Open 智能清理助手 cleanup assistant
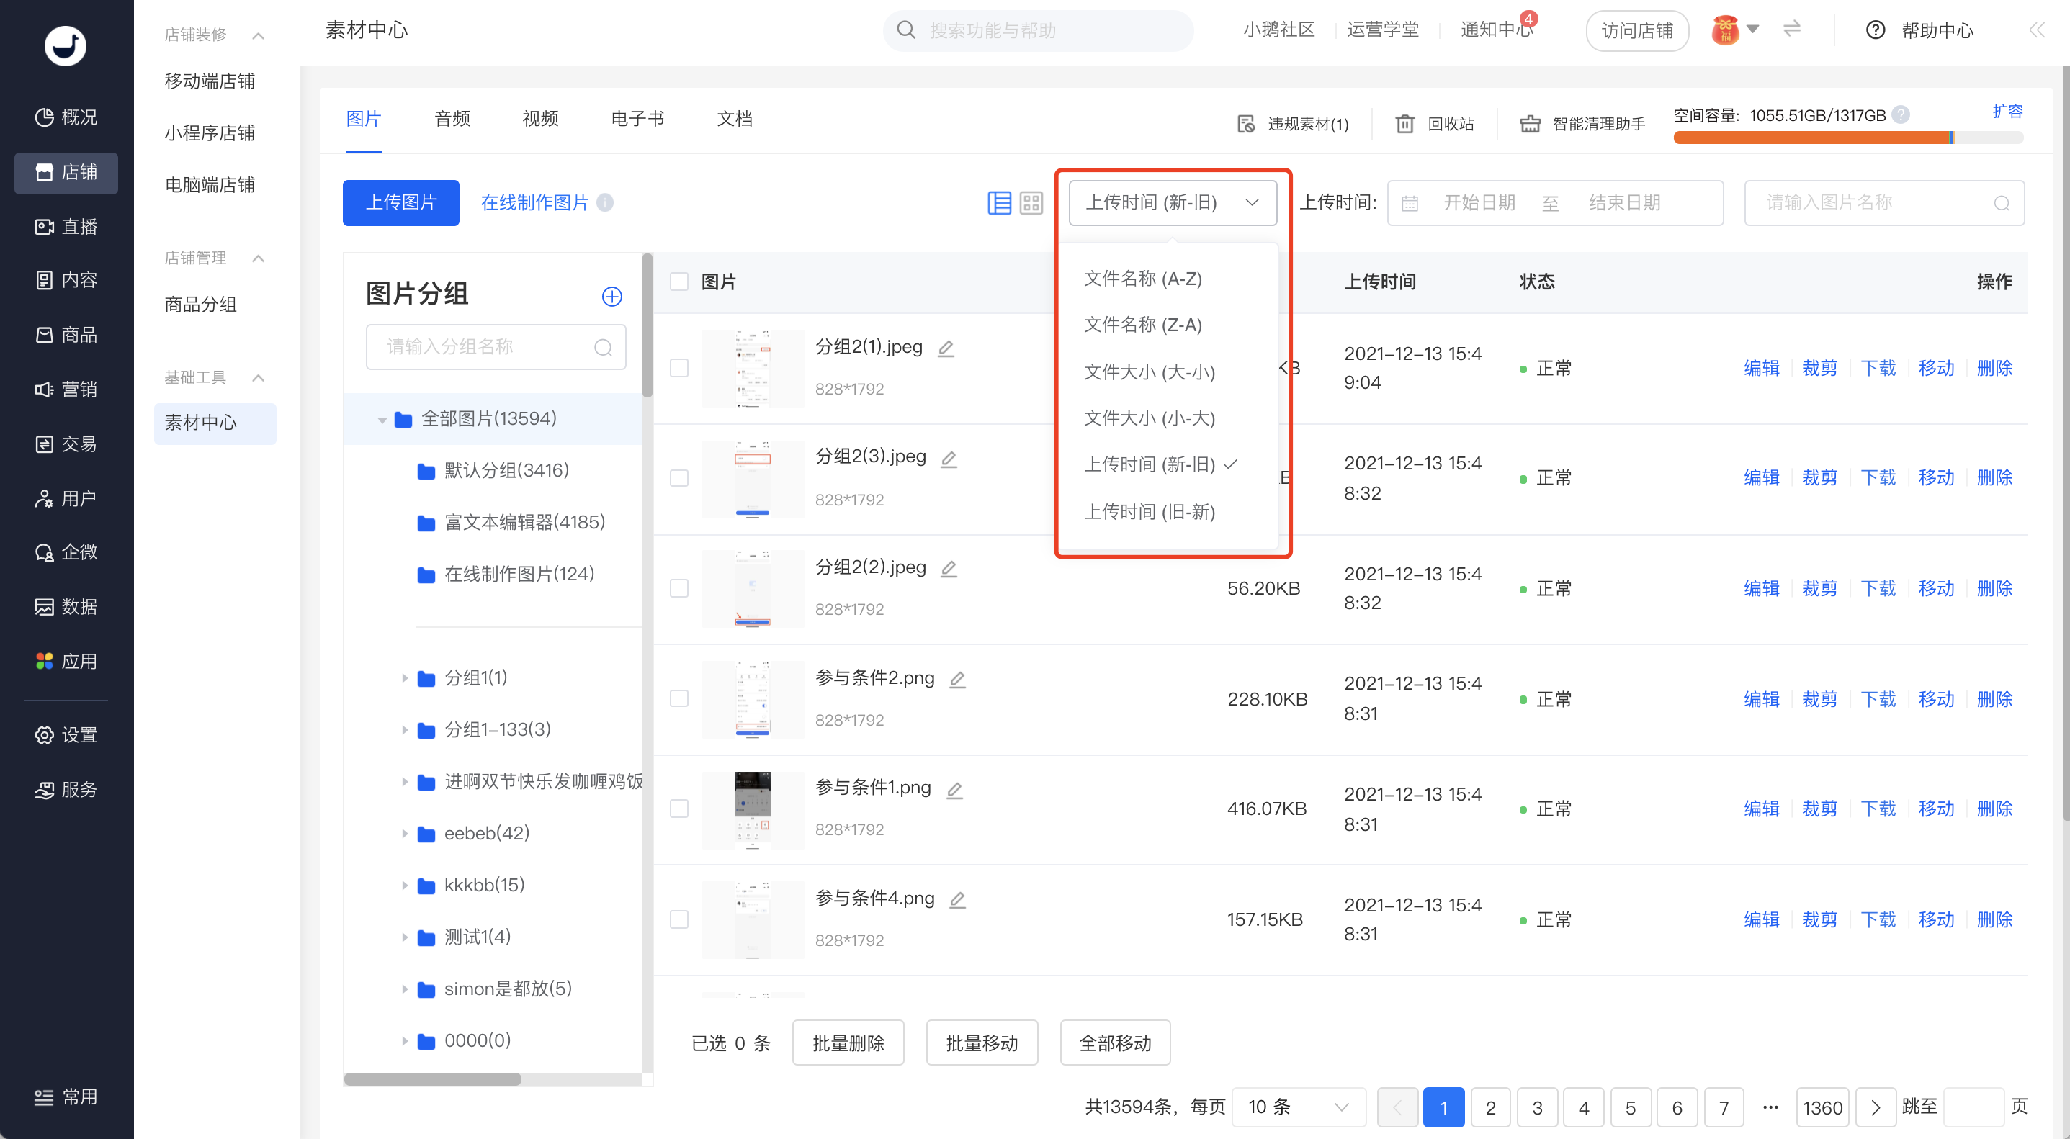The height and width of the screenshot is (1139, 2070). tap(1582, 124)
